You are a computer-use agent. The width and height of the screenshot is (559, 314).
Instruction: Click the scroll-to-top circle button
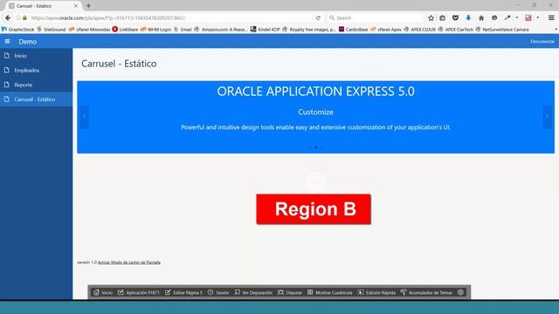tap(316, 182)
